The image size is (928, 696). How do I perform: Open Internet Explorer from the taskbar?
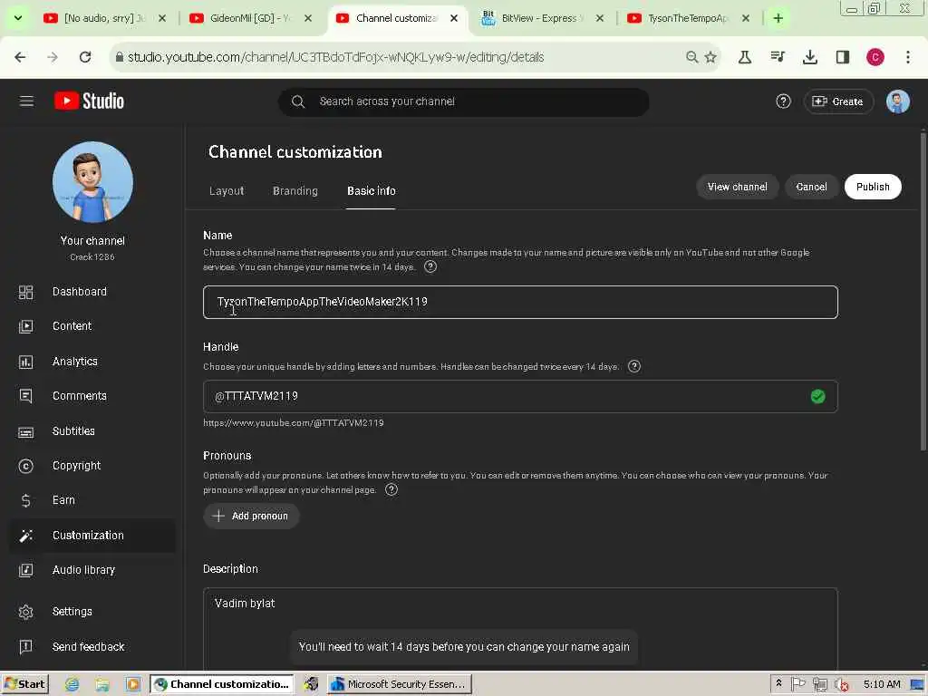tap(72, 684)
